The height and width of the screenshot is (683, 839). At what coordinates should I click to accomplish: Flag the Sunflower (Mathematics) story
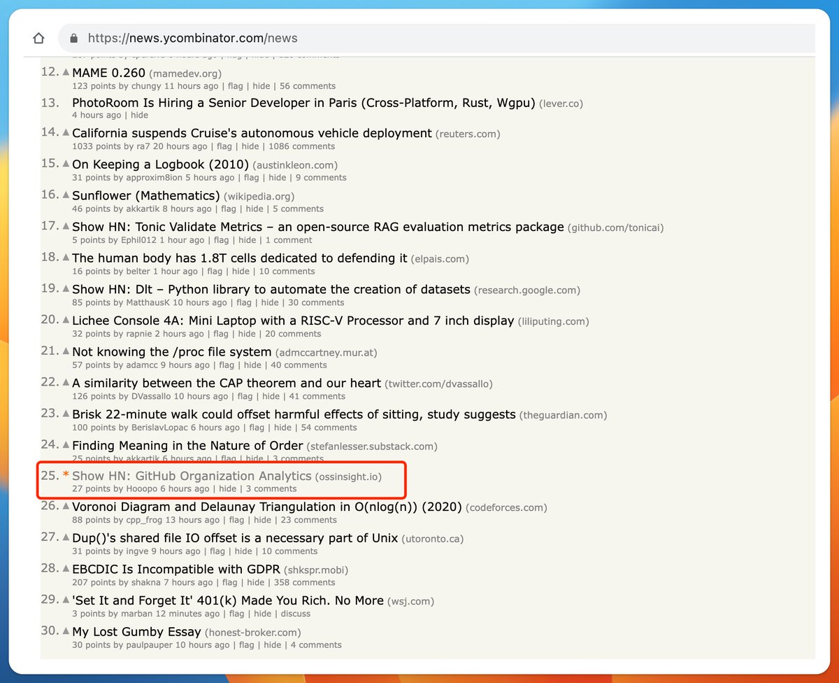click(x=229, y=209)
